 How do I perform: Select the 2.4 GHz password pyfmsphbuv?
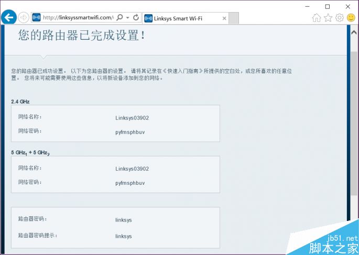click(x=130, y=132)
